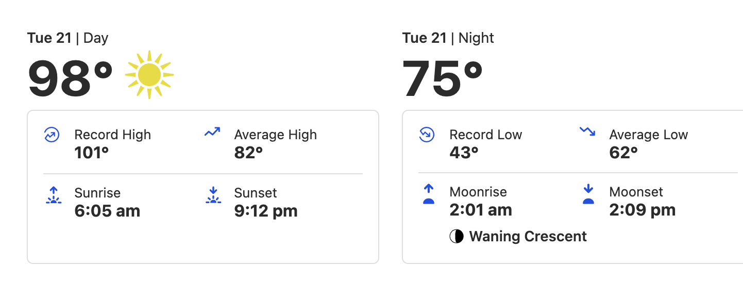Click the Record High 101° value
This screenshot has width=743, height=297.
click(92, 153)
